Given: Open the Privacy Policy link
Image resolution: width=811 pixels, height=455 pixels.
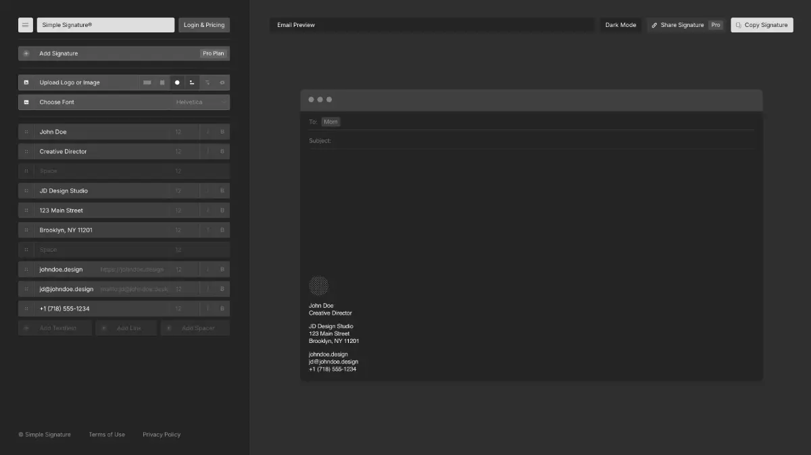Looking at the screenshot, I should pyautogui.click(x=162, y=435).
